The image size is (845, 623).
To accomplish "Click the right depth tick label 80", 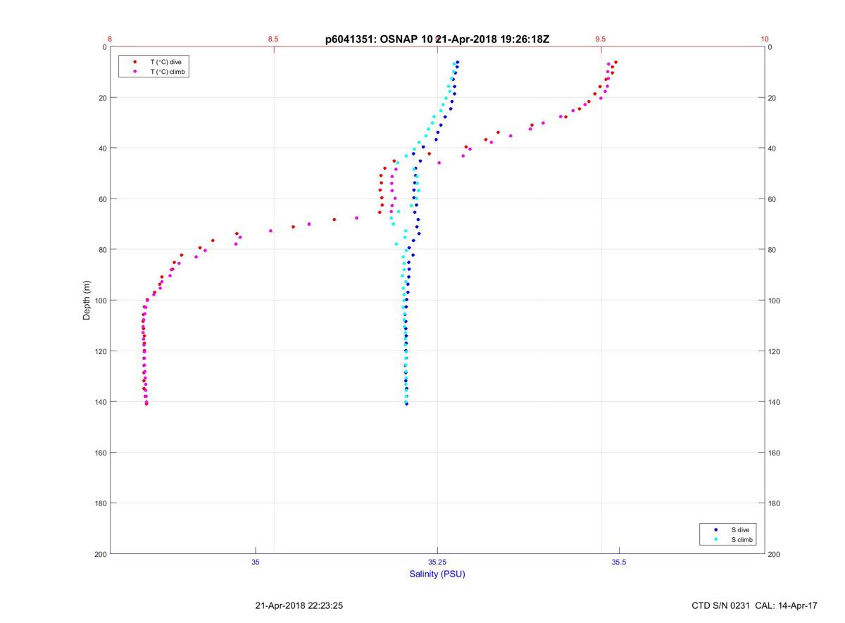I will pos(772,250).
